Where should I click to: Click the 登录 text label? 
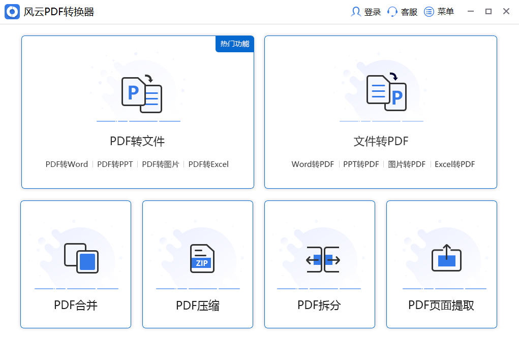[373, 12]
